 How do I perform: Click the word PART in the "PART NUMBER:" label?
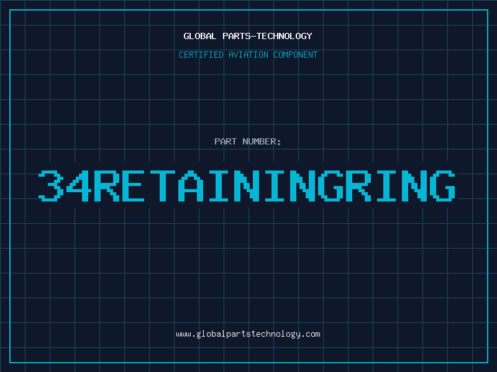[225, 141]
